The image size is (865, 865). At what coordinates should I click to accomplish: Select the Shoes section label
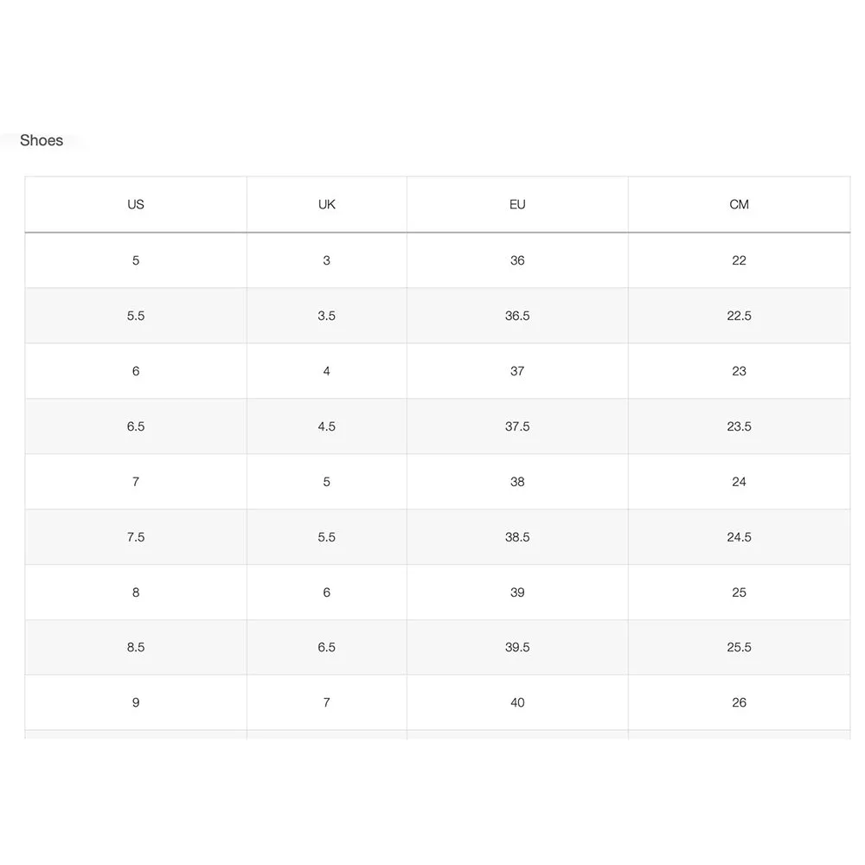[42, 141]
